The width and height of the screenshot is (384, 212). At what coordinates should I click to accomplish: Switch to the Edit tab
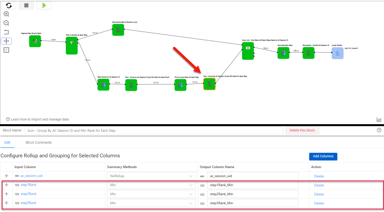(7, 142)
